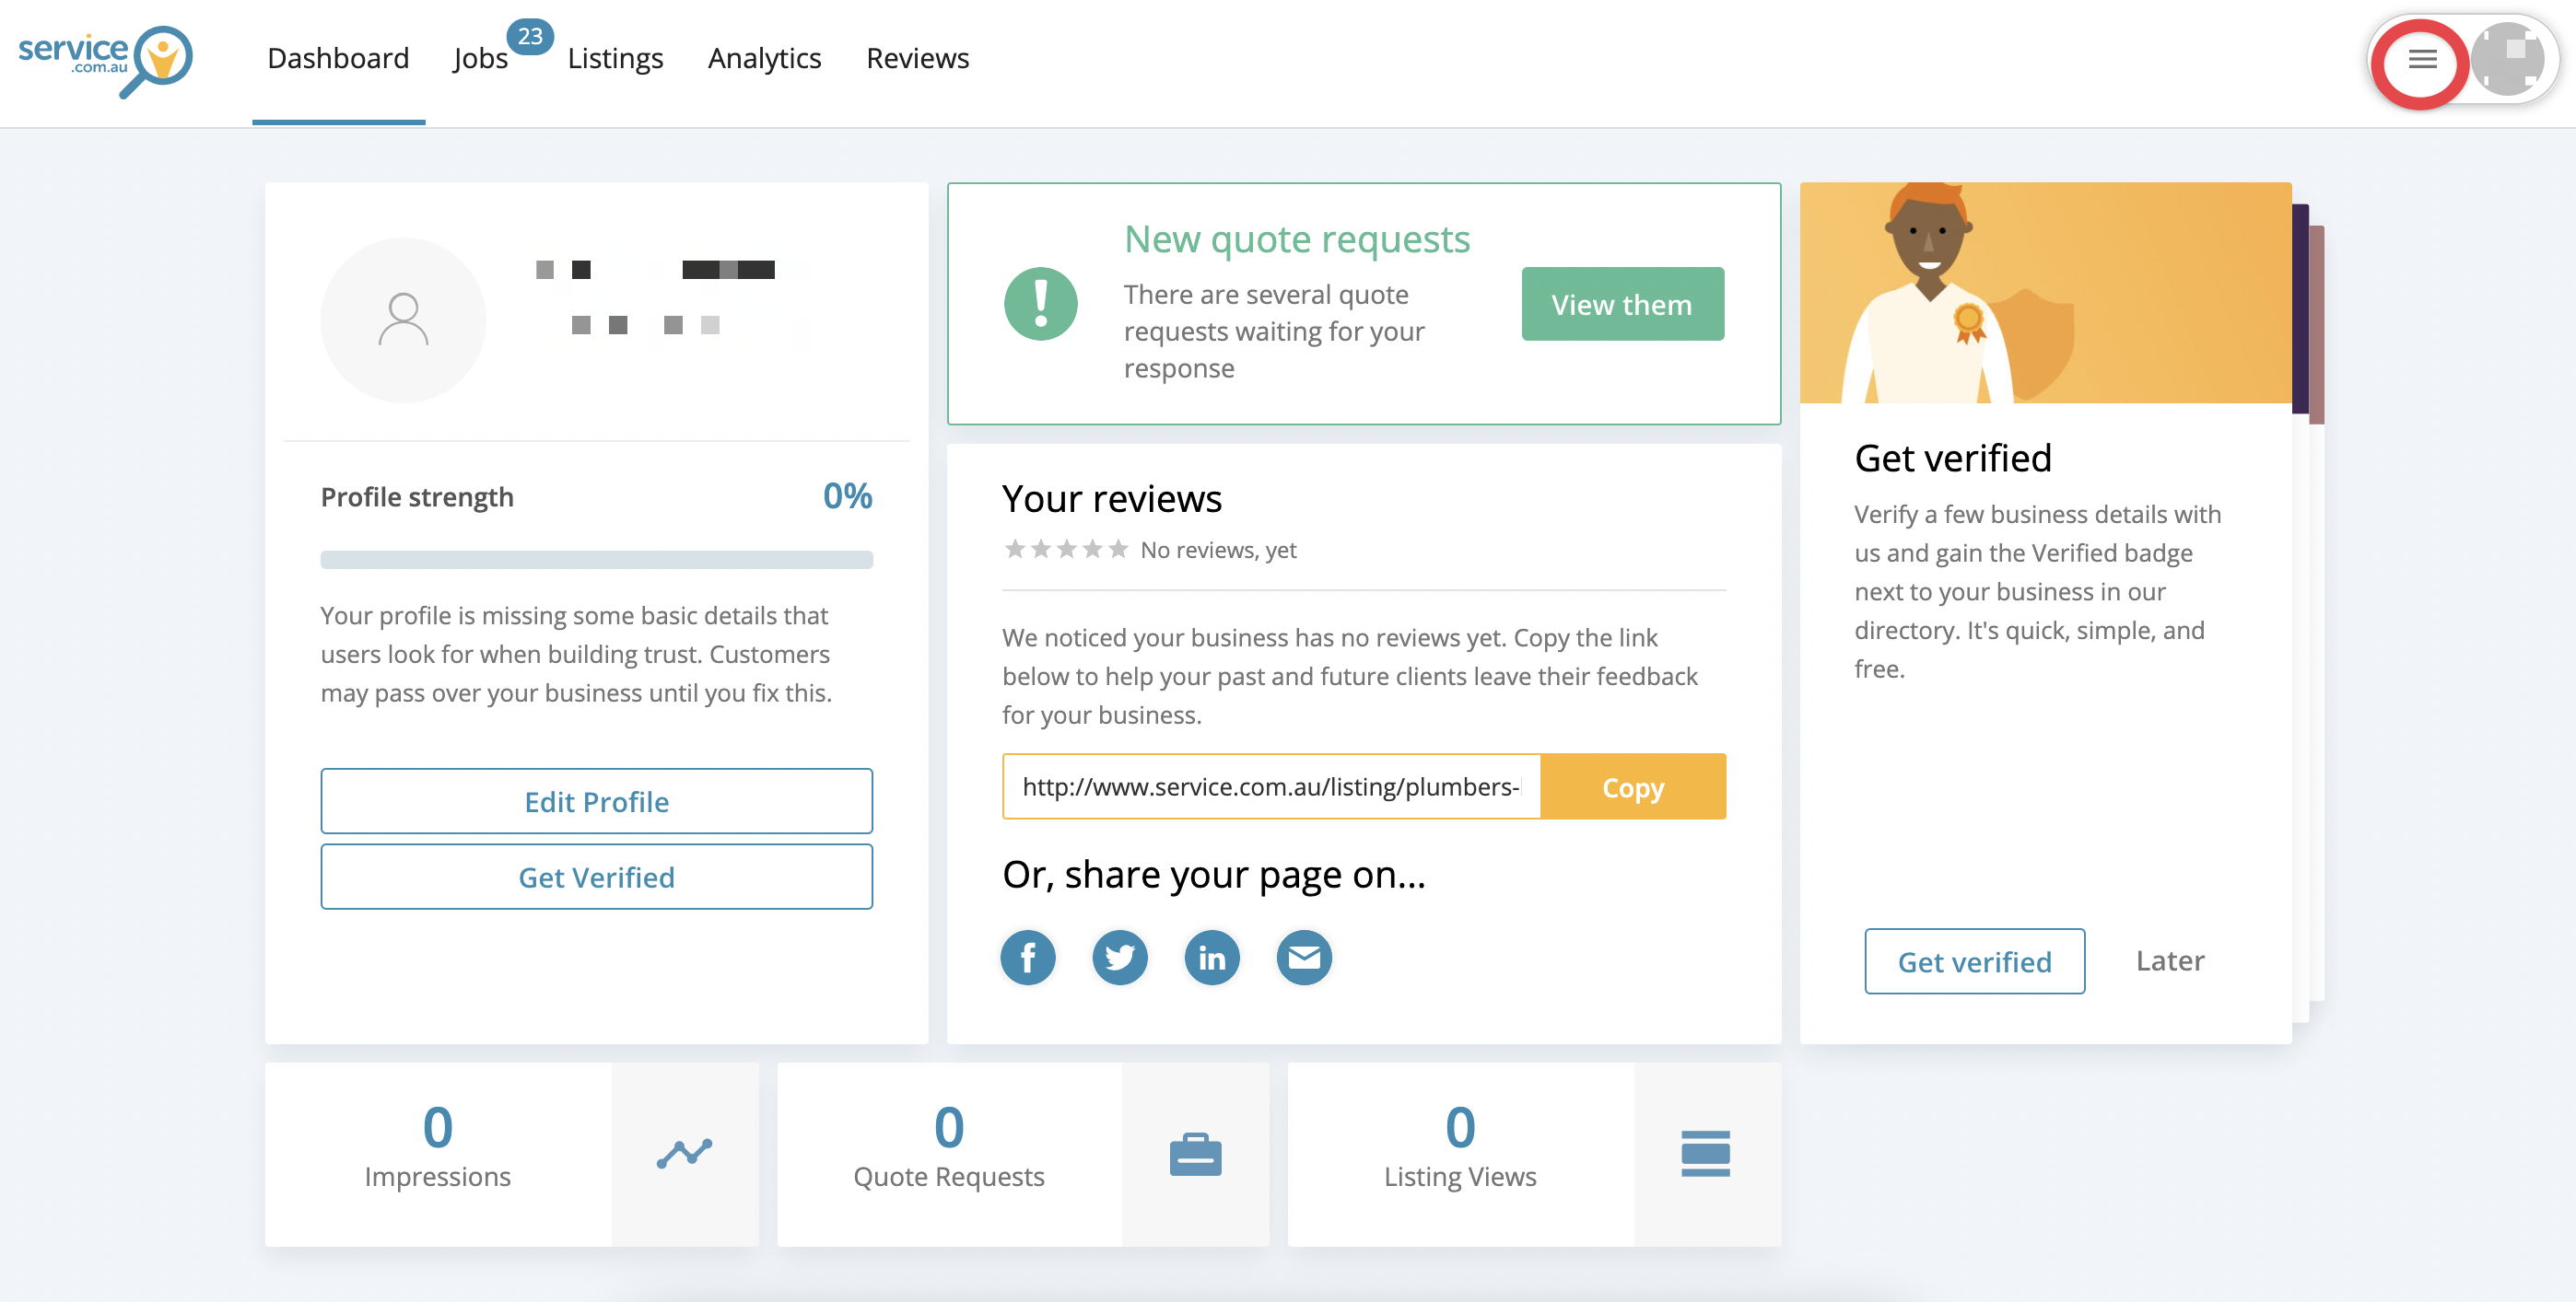Click the Quote Requests briefcase icon

[1195, 1153]
